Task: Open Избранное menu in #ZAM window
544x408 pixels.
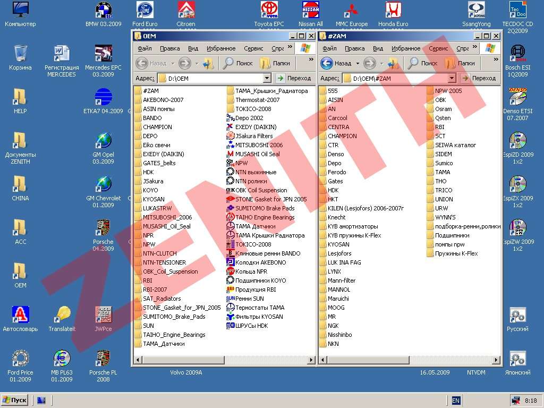Action: pyautogui.click(x=406, y=48)
